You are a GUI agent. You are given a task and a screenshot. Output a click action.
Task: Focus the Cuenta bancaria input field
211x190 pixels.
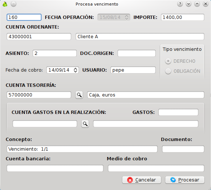55,168
